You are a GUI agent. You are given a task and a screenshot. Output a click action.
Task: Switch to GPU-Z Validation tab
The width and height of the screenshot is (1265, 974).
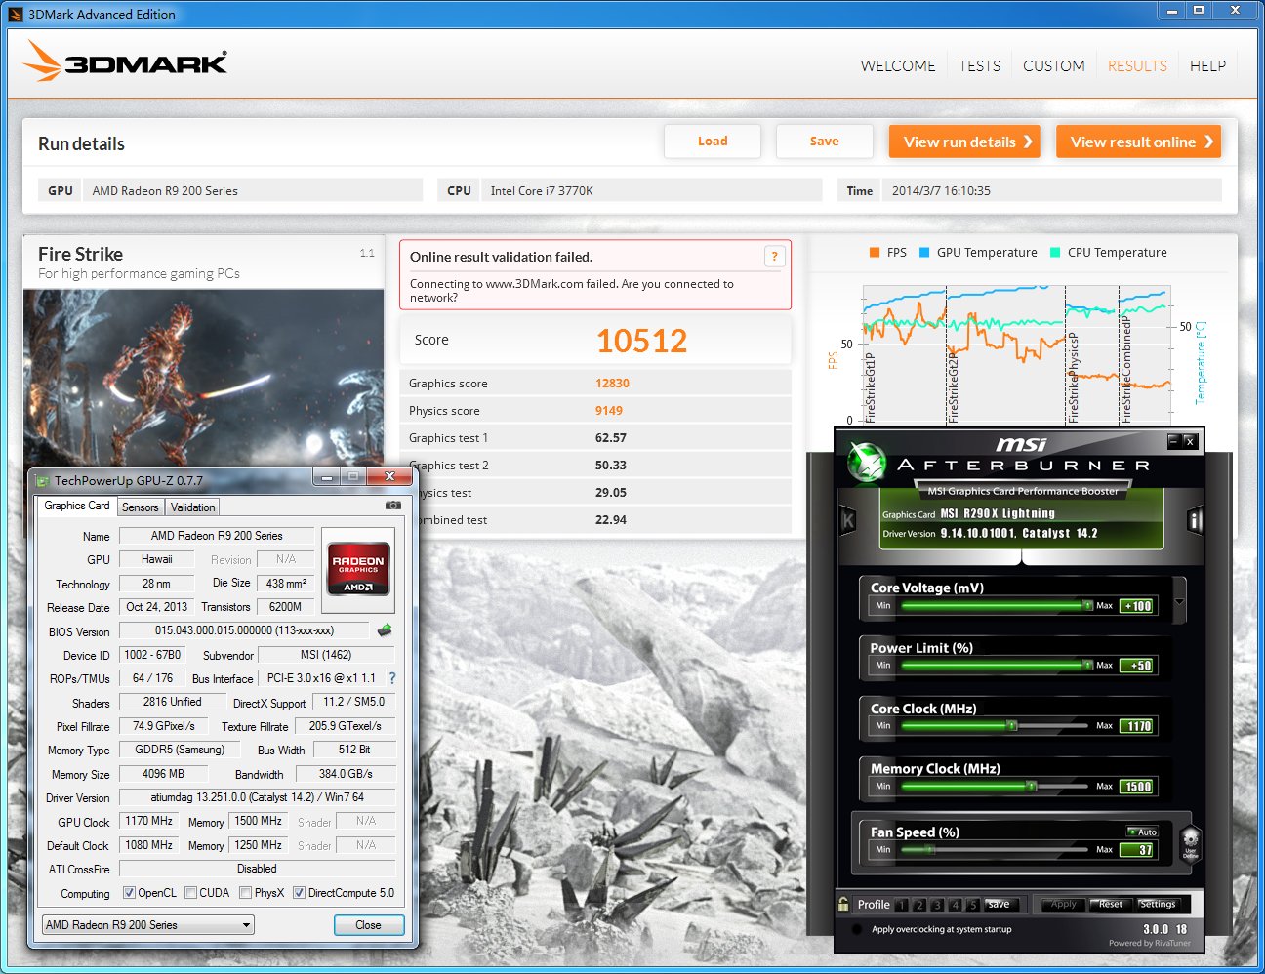[192, 507]
